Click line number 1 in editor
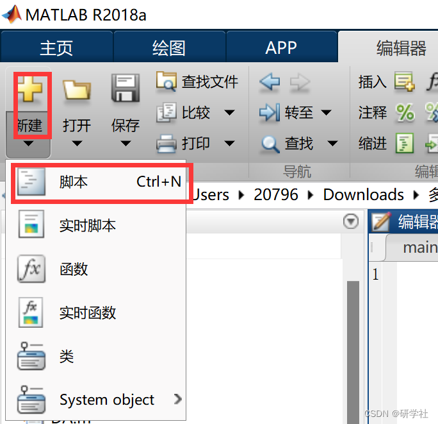Screen dimensions: 438x424 [x=375, y=275]
